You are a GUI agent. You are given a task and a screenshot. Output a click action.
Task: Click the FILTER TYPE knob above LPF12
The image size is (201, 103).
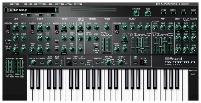coord(124,38)
